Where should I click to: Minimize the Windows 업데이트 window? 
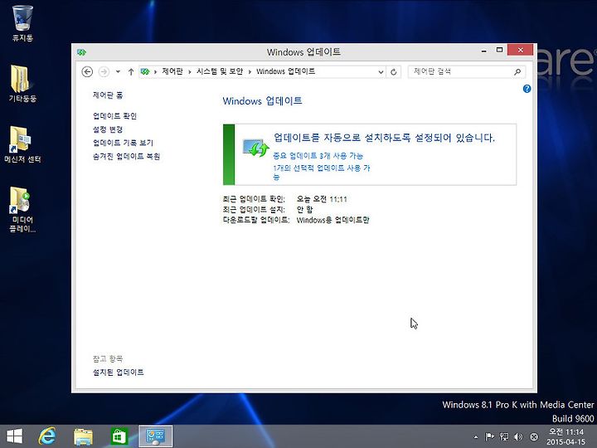click(x=484, y=51)
